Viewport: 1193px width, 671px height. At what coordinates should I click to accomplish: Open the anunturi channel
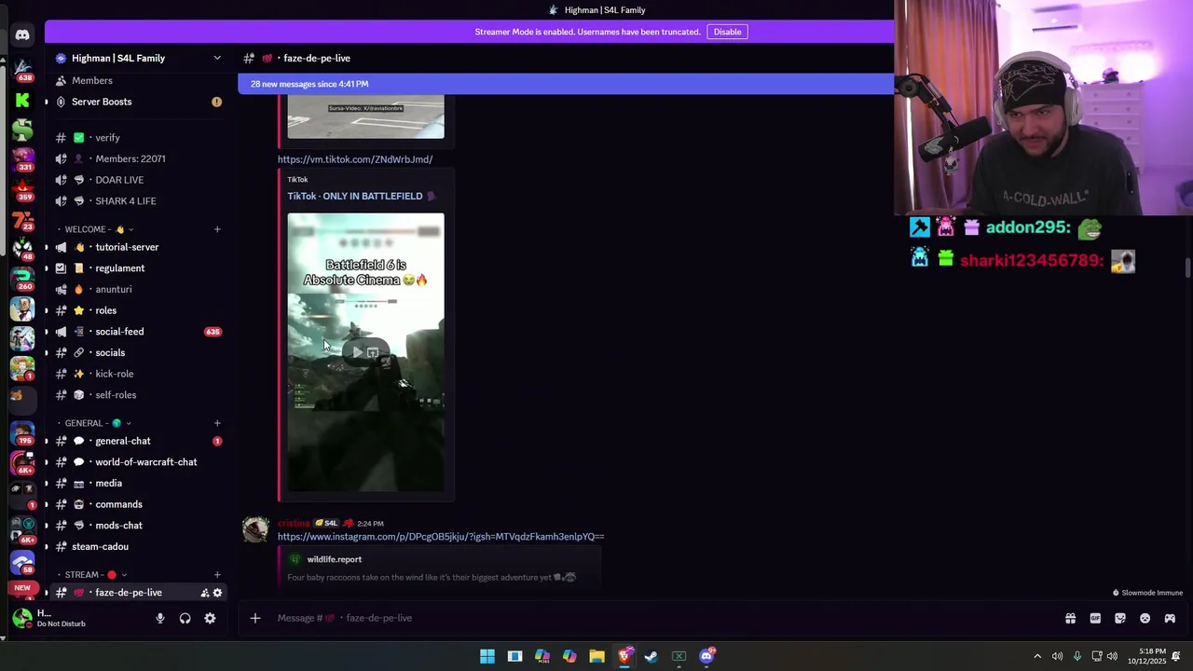coord(138,289)
